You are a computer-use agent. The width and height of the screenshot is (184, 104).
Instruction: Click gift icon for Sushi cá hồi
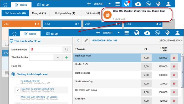pyautogui.click(x=174, y=67)
